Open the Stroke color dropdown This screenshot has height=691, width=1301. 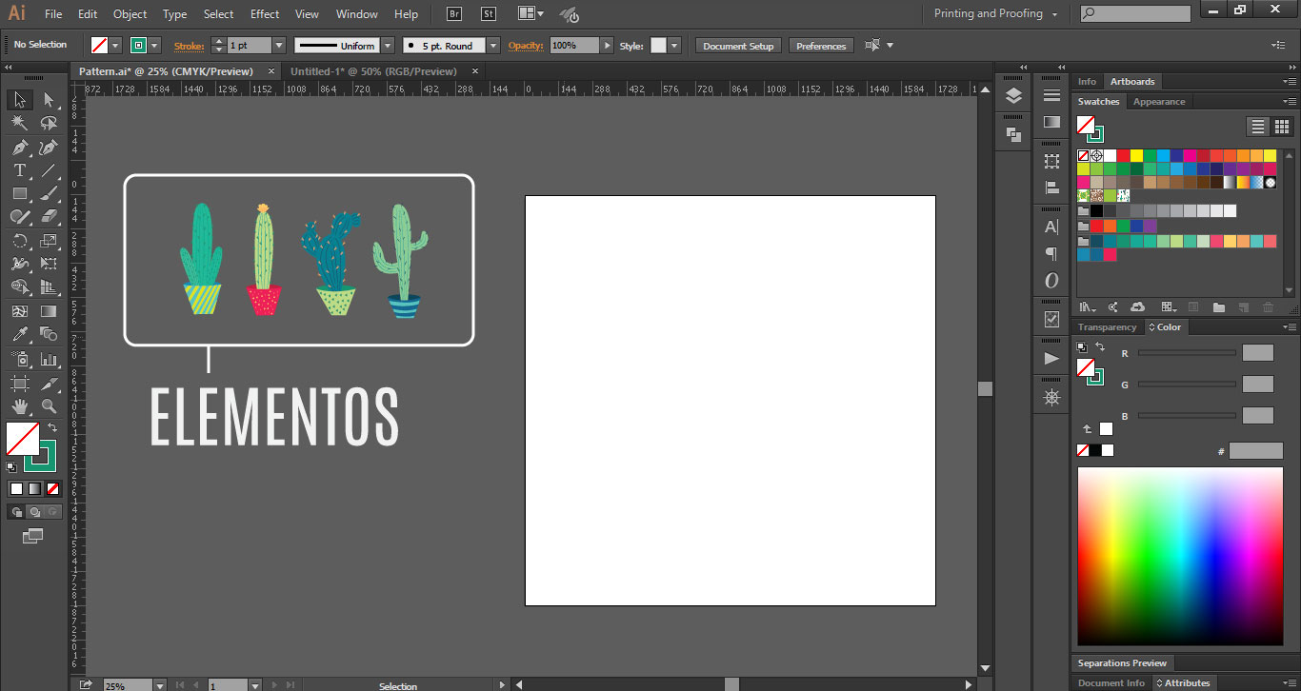click(x=154, y=46)
